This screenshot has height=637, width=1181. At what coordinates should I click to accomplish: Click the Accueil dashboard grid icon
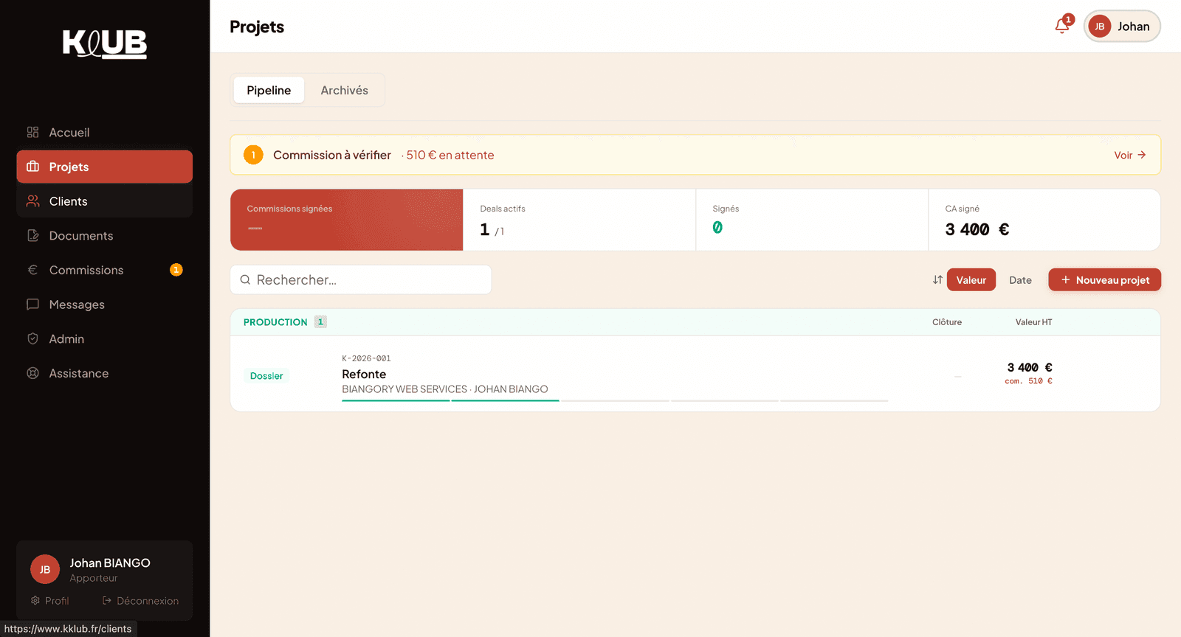[32, 132]
